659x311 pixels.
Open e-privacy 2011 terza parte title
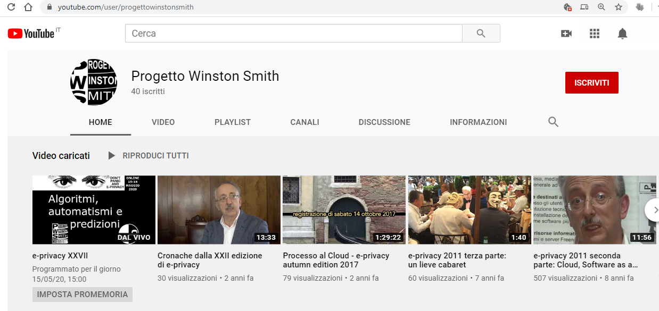(x=457, y=260)
